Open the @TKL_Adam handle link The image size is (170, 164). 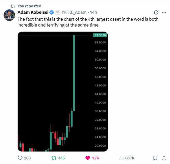74,12
